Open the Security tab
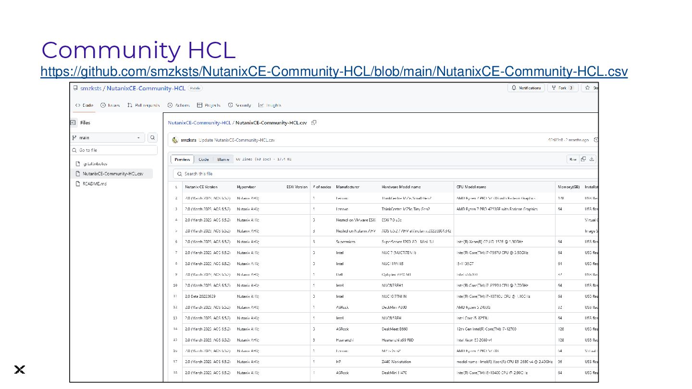 pyautogui.click(x=239, y=105)
